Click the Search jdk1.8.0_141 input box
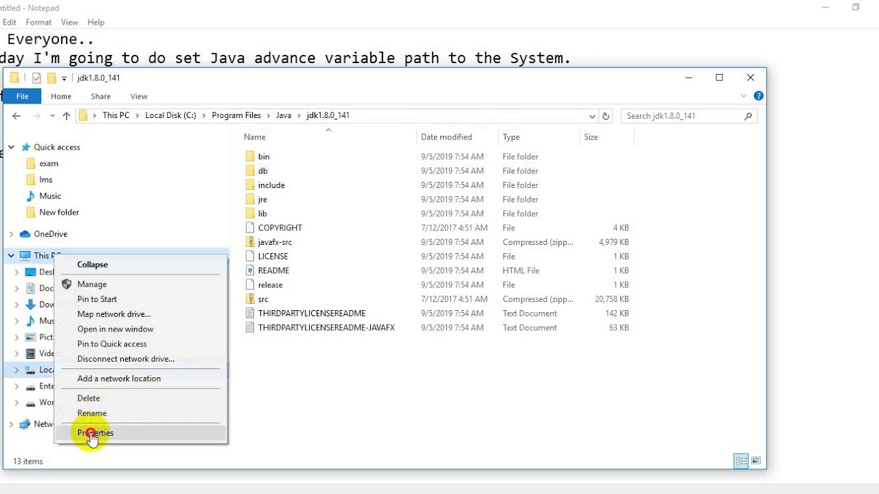The image size is (879, 494). (x=683, y=116)
